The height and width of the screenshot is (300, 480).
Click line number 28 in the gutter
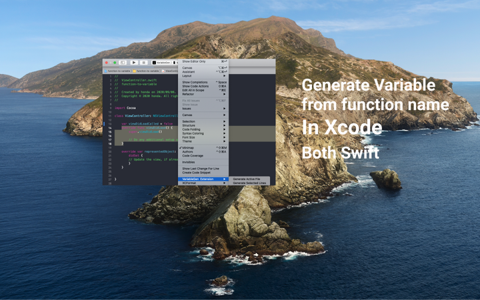[110, 183]
